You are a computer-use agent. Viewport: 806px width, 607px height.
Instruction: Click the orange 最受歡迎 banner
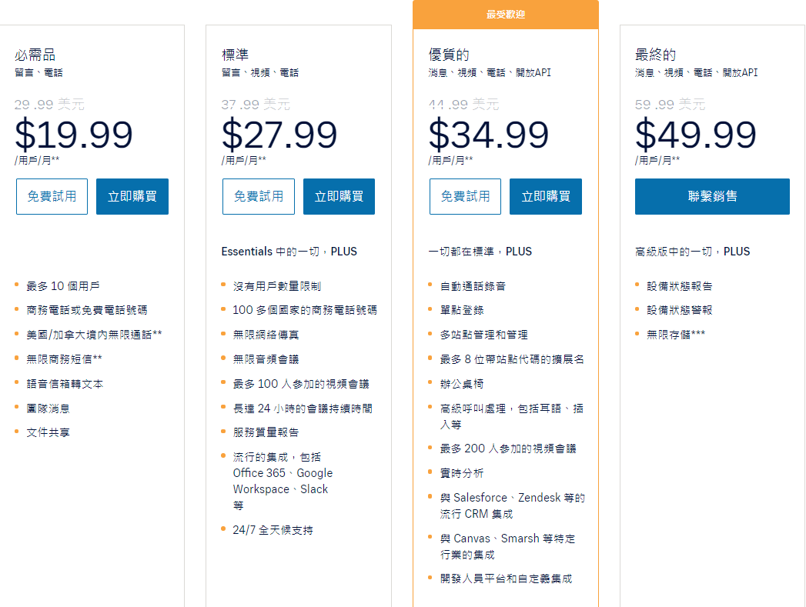(x=506, y=15)
